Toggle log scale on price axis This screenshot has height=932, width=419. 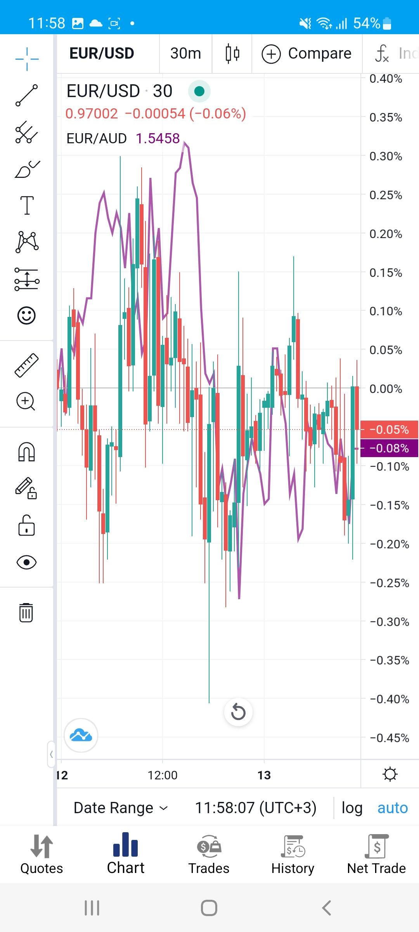tap(351, 808)
